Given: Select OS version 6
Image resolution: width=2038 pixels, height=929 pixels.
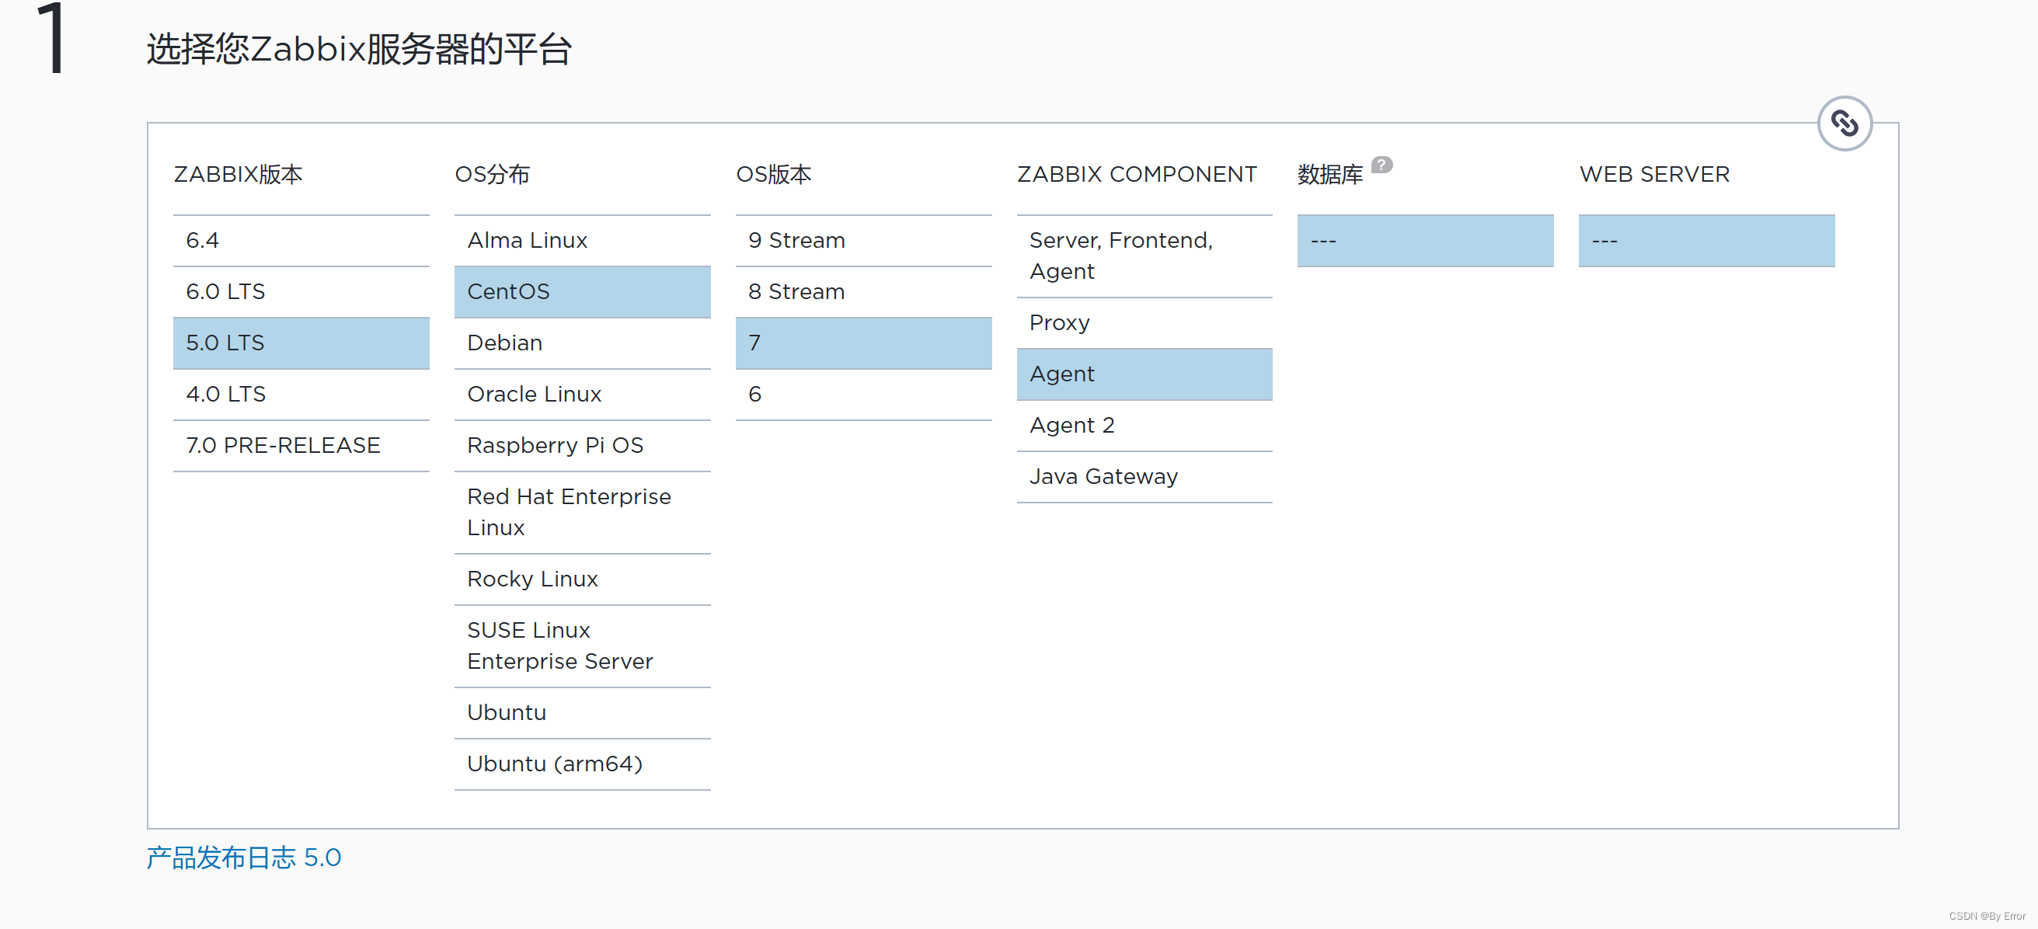Looking at the screenshot, I should tap(863, 395).
